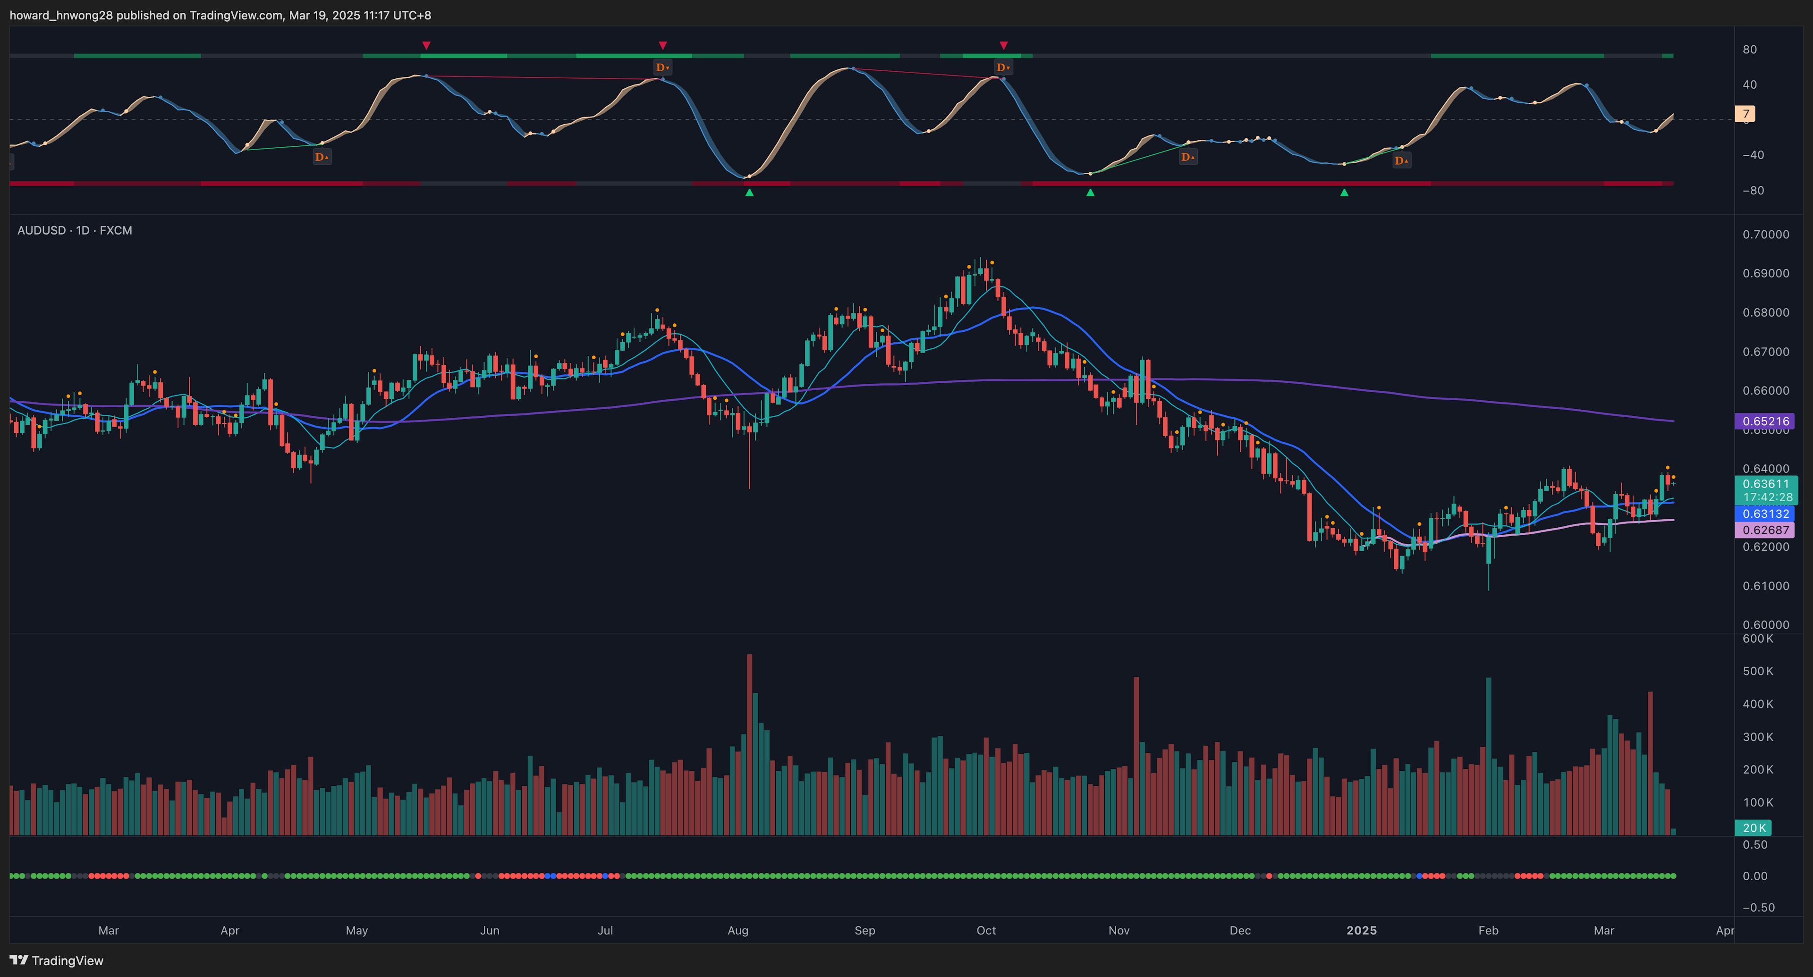The height and width of the screenshot is (977, 1813).
Task: Select the bullish D divergence label in January 2025
Action: pos(1401,161)
